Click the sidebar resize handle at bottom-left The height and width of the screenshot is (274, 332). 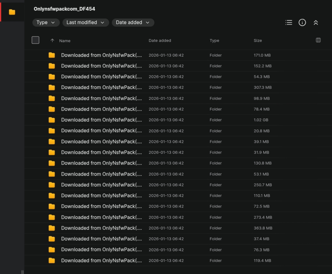tap(22, 272)
